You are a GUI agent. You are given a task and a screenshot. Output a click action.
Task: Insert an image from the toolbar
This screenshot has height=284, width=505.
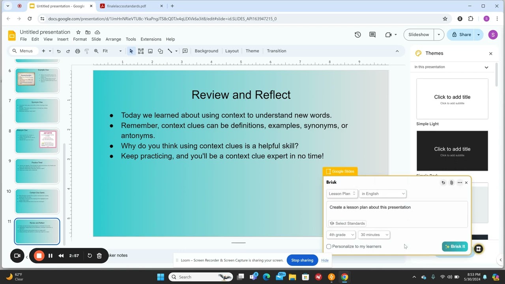[x=150, y=51]
